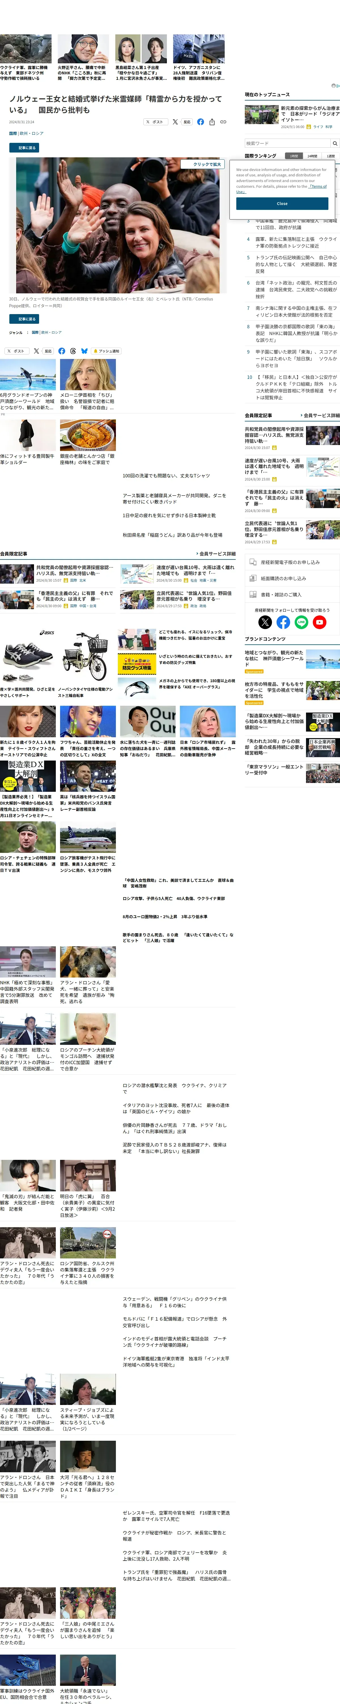Open 100回の洗濯でも問題ない Tシャツ link
The width and height of the screenshot is (340, 1704).
pyautogui.click(x=166, y=476)
